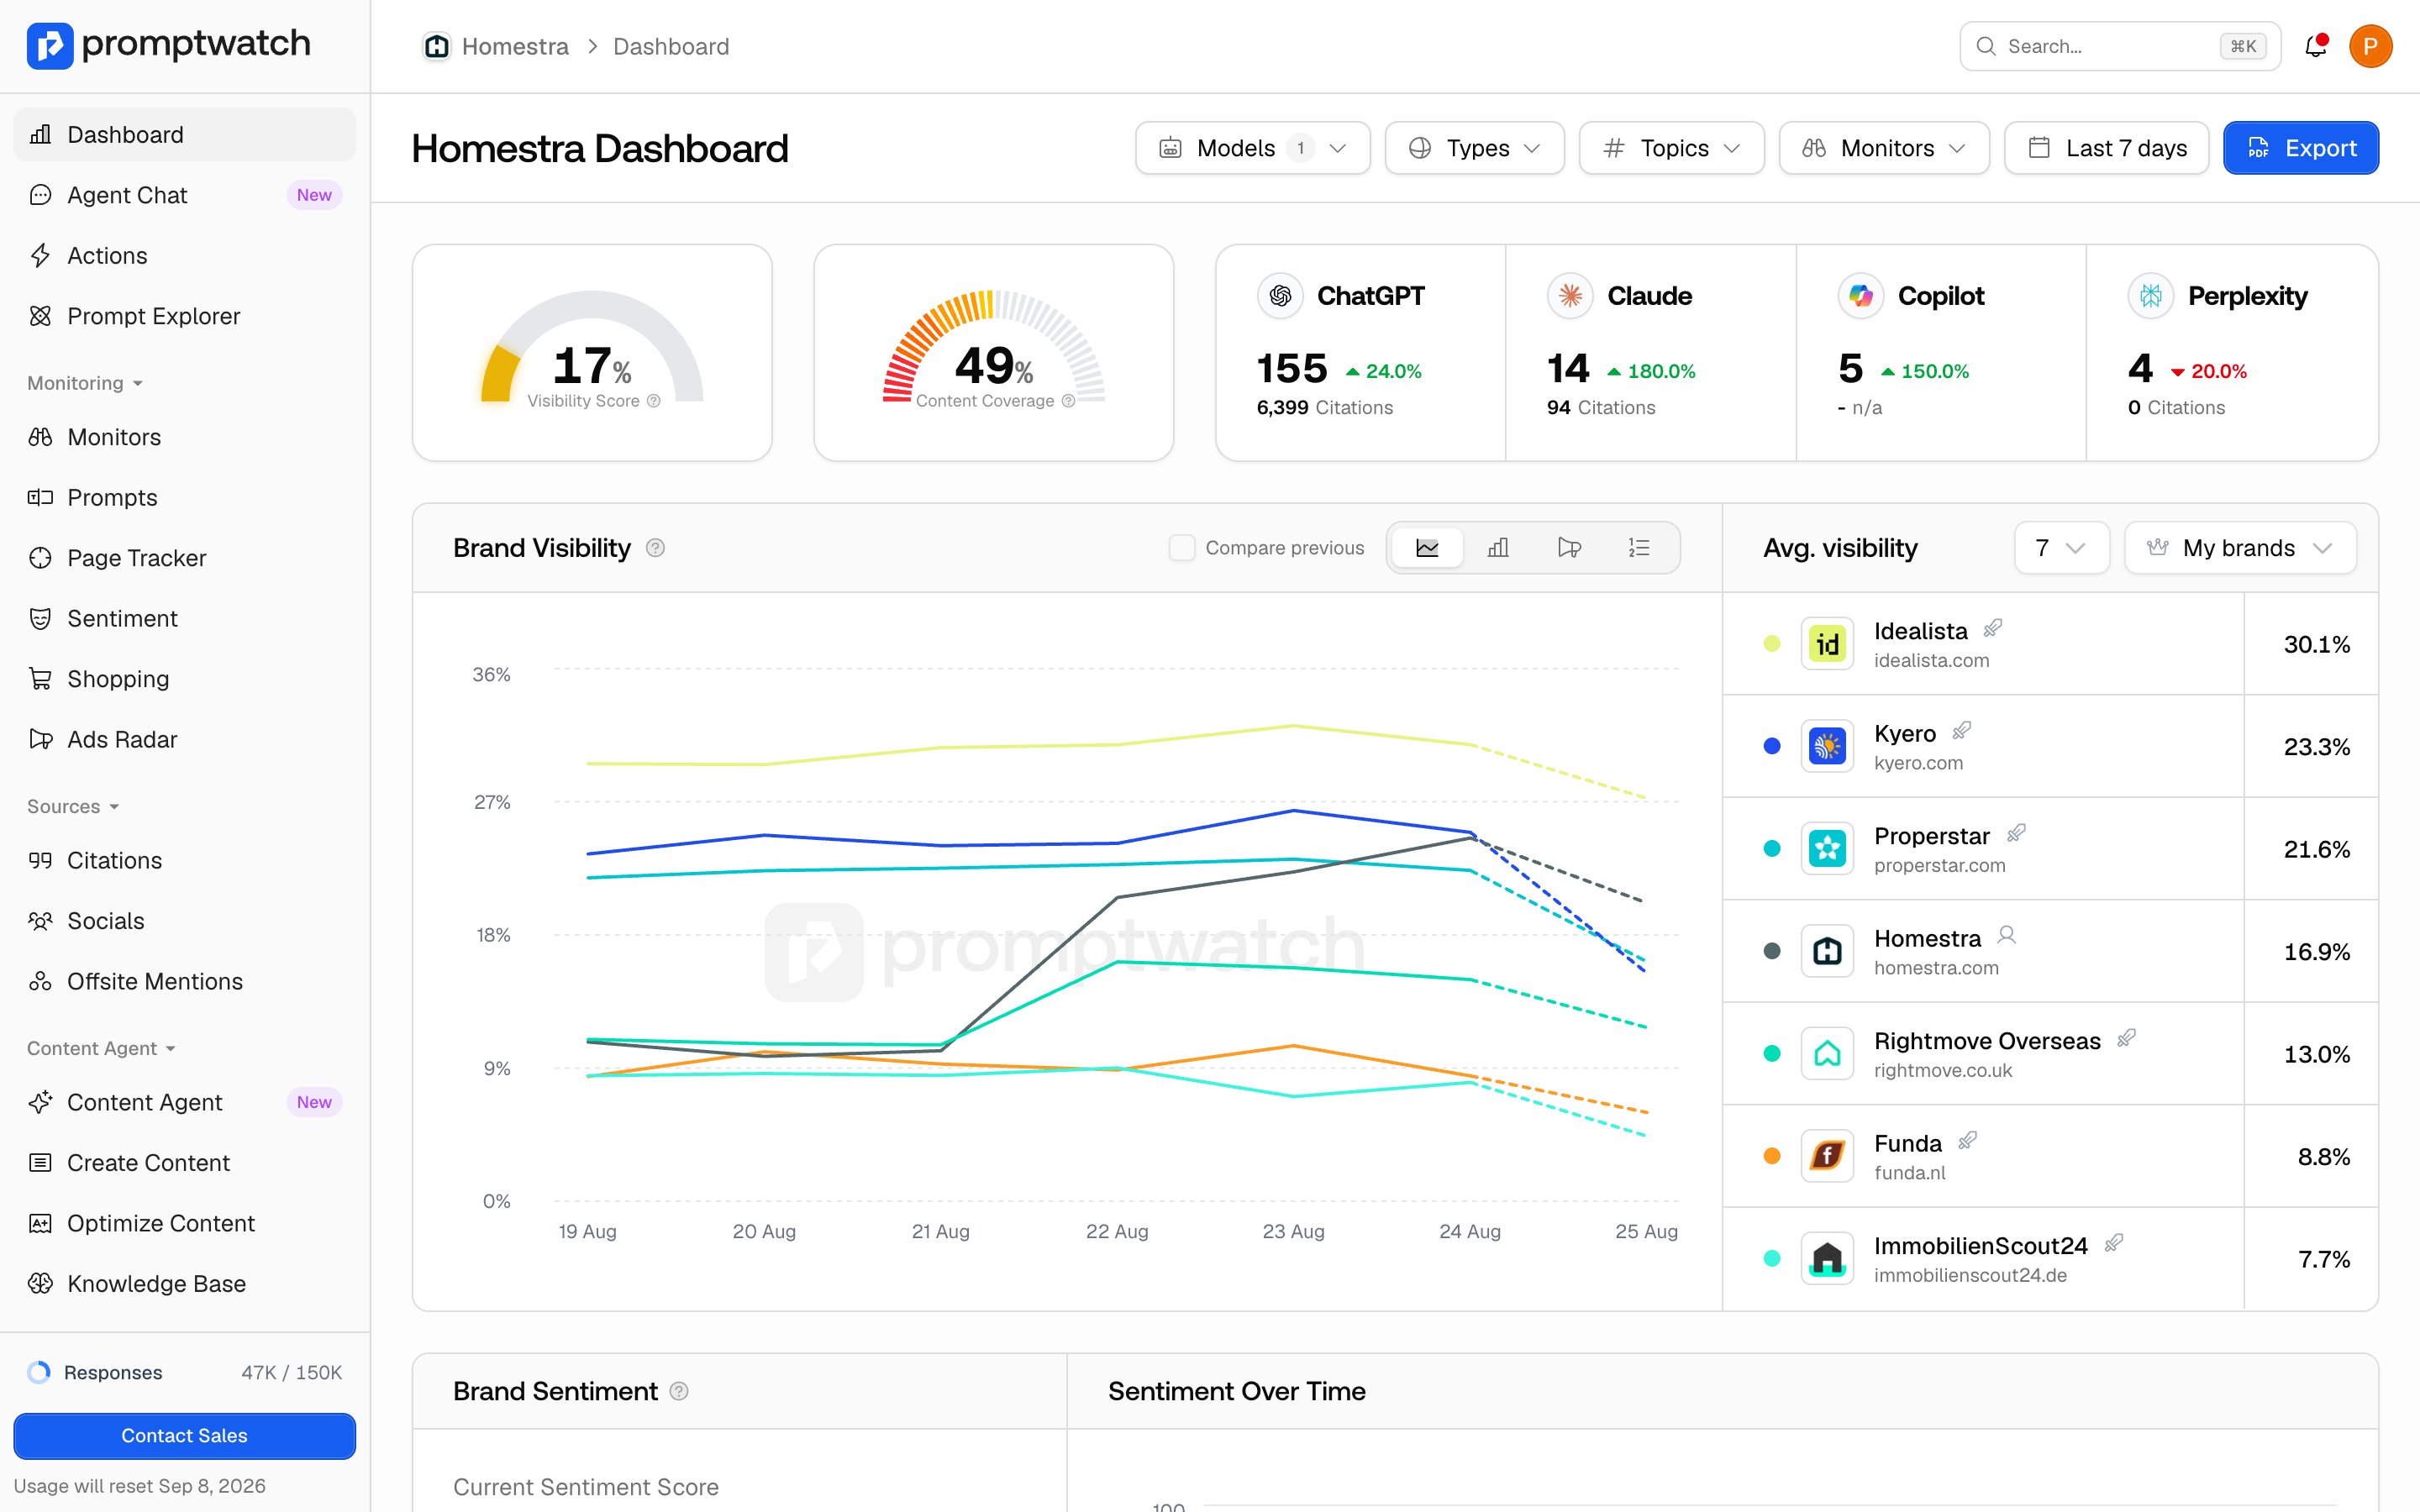2420x1512 pixels.
Task: Click the Contact Sales button
Action: (184, 1436)
